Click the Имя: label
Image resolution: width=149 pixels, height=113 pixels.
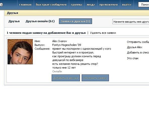(x=38, y=41)
